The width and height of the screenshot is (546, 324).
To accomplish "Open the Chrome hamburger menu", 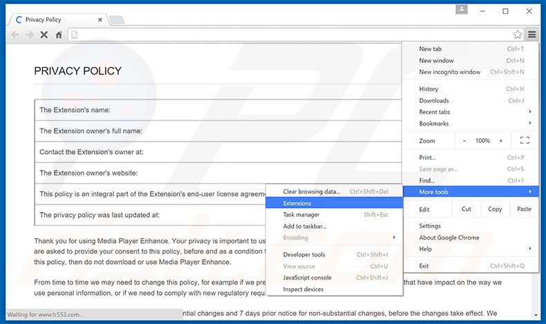I will [531, 35].
